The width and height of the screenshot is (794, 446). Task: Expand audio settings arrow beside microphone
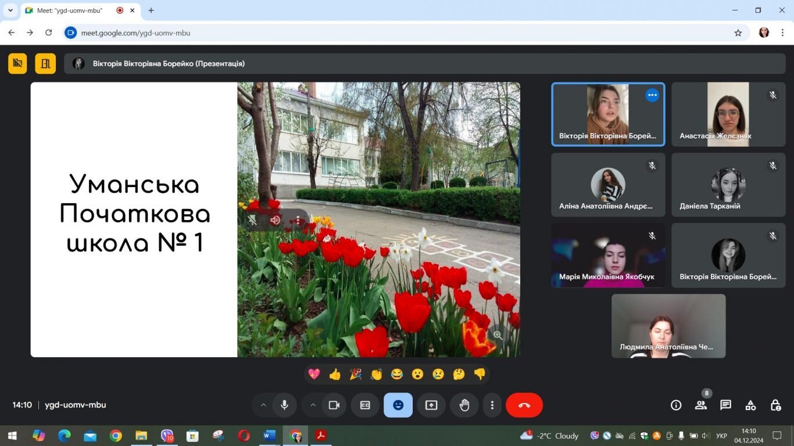coord(263,405)
